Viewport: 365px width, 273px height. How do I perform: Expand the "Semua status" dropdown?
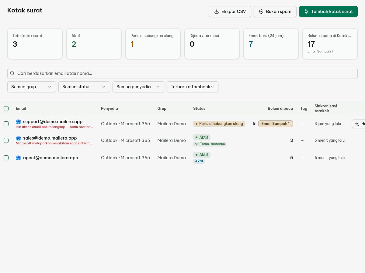coord(84,87)
